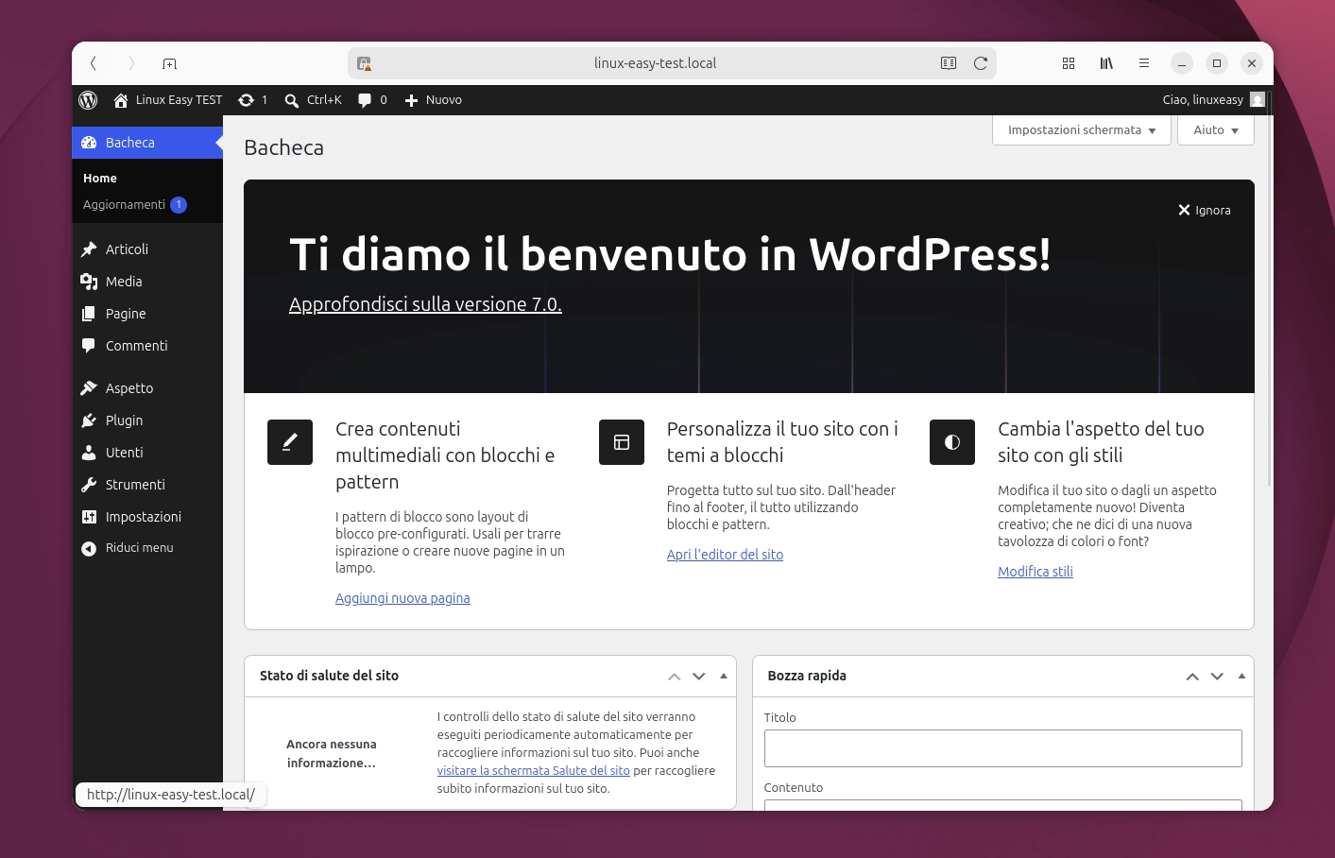Follow visitare la schermata Salute del sito link
Viewport: 1335px width, 858px height.
point(533,771)
